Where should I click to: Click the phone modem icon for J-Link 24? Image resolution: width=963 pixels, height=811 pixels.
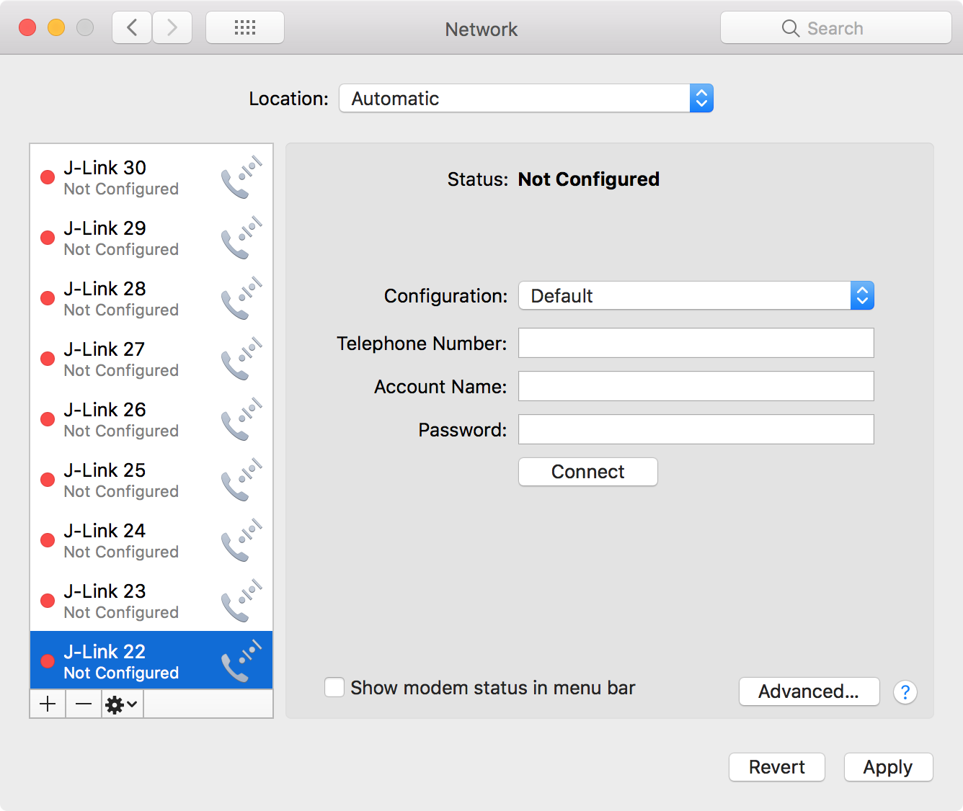(241, 540)
